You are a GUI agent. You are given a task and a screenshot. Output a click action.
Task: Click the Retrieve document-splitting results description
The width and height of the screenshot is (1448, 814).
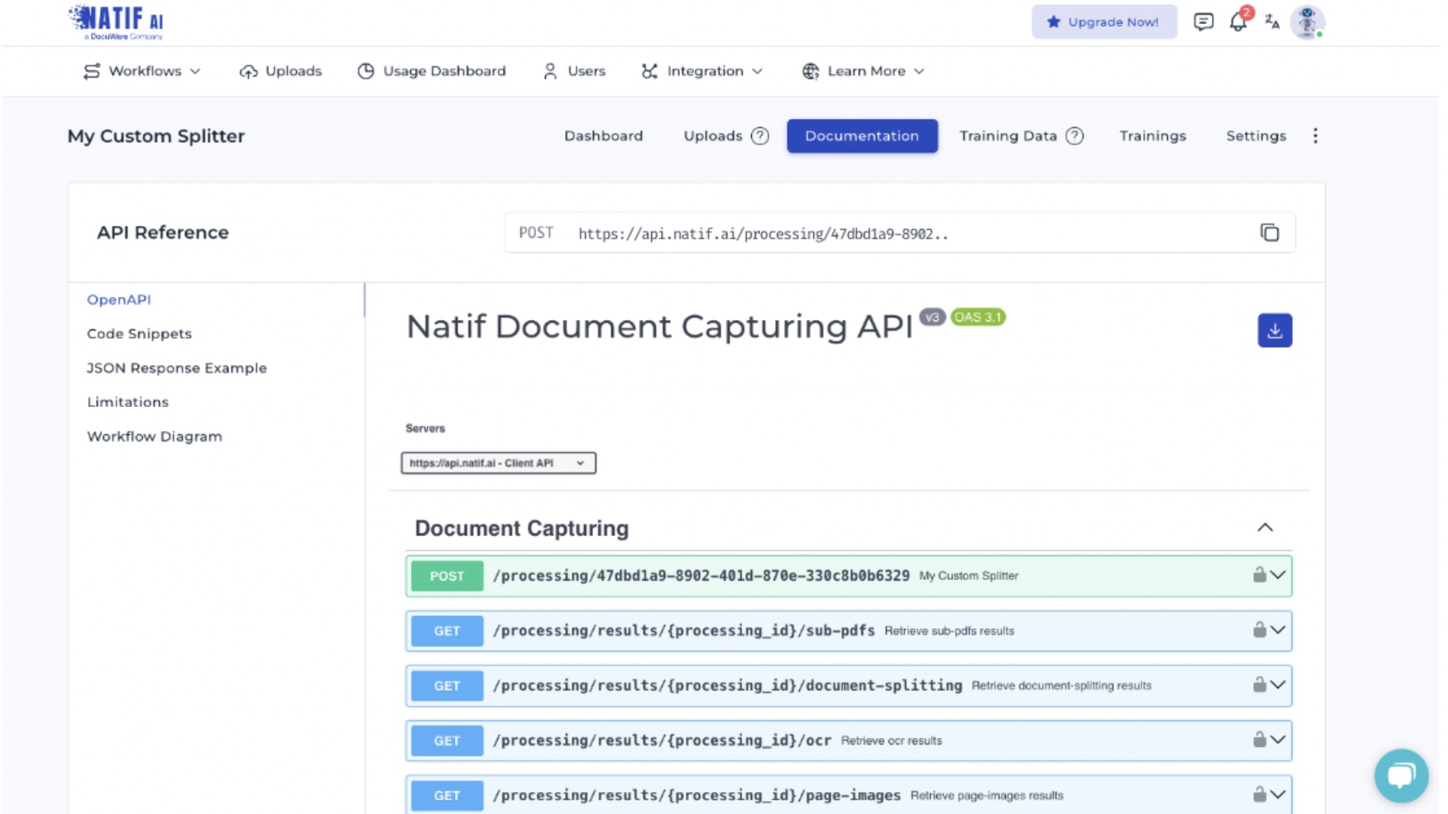pos(1061,686)
